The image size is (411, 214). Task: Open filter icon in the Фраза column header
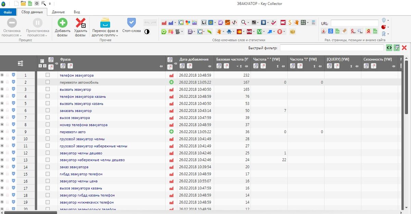click(63, 66)
